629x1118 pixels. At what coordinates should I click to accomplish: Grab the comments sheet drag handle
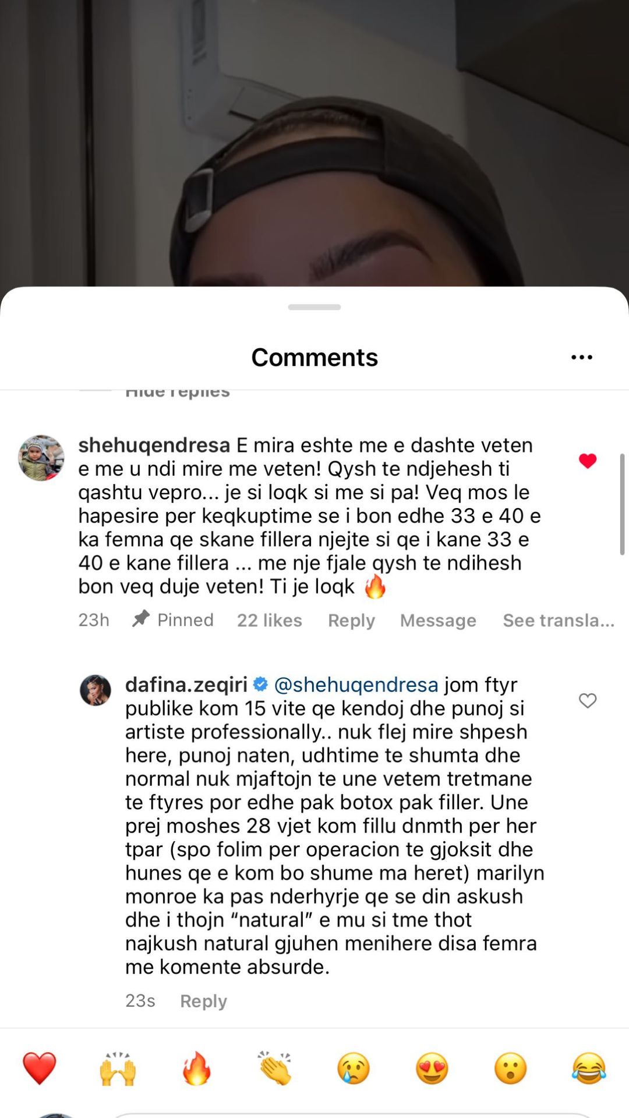point(314,307)
